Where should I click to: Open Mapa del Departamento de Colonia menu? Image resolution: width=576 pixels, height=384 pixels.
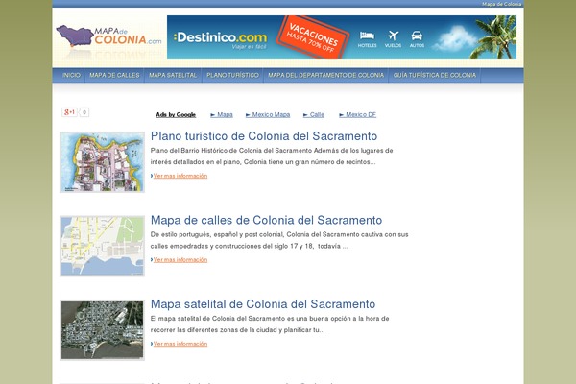point(325,75)
